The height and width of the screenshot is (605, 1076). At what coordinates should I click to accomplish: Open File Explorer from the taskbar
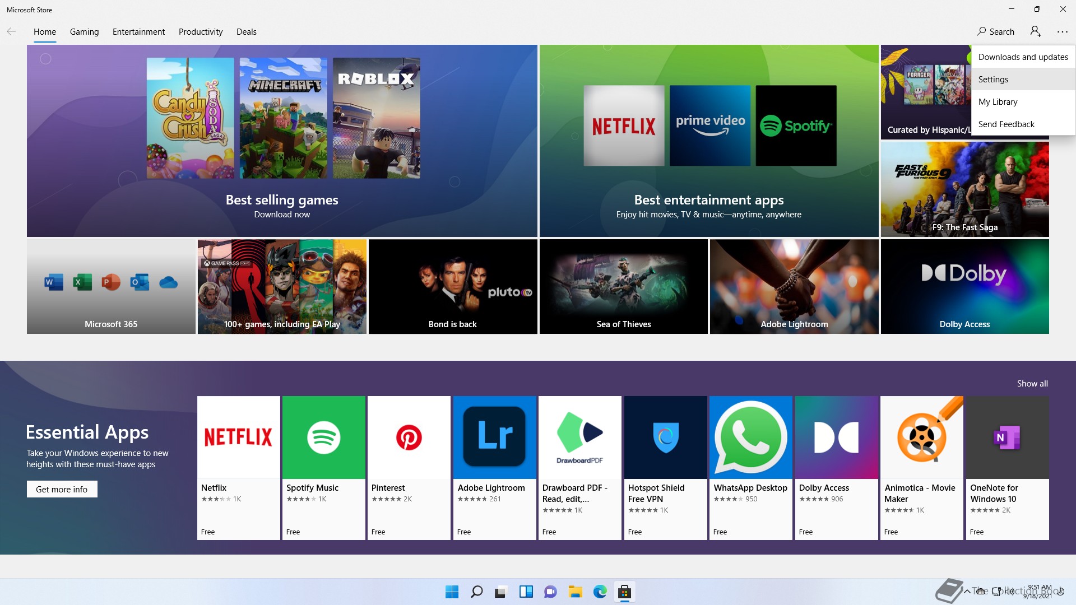pos(575,592)
